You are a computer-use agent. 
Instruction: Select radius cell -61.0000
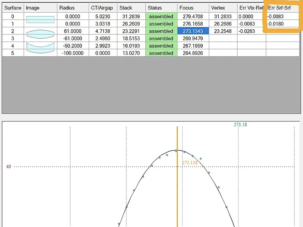pyautogui.click(x=73, y=39)
